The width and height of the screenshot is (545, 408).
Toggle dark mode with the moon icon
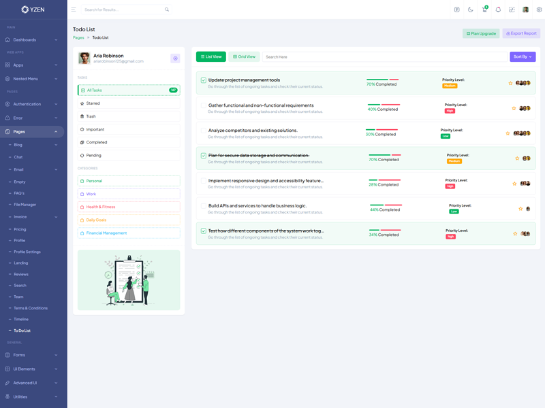coord(470,10)
